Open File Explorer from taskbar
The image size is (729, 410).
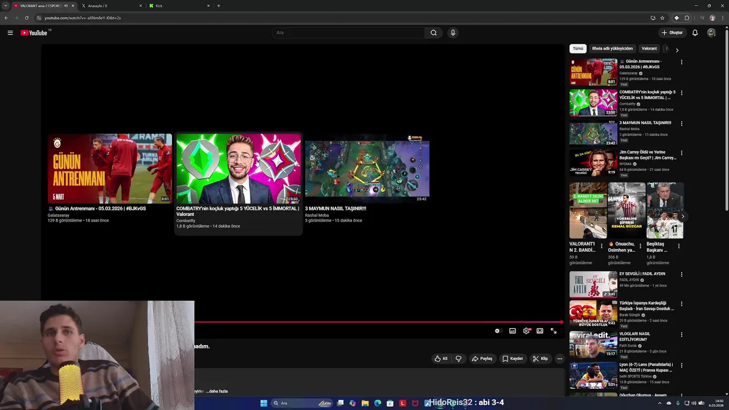click(x=365, y=403)
